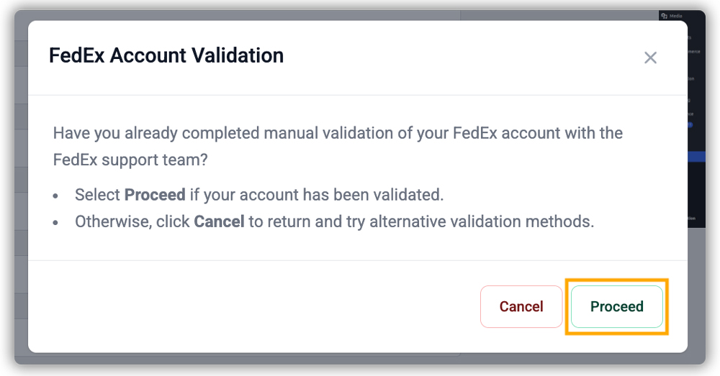Click the first bullet point marker
Image resolution: width=720 pixels, height=376 pixels.
pos(56,196)
